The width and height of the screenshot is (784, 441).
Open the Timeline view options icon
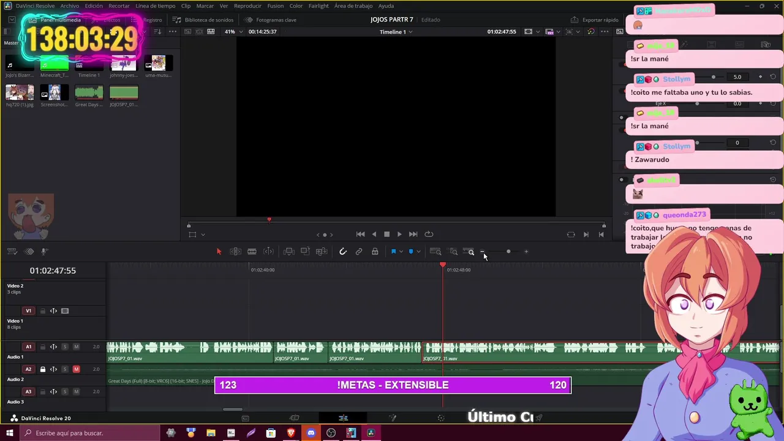[12, 252]
